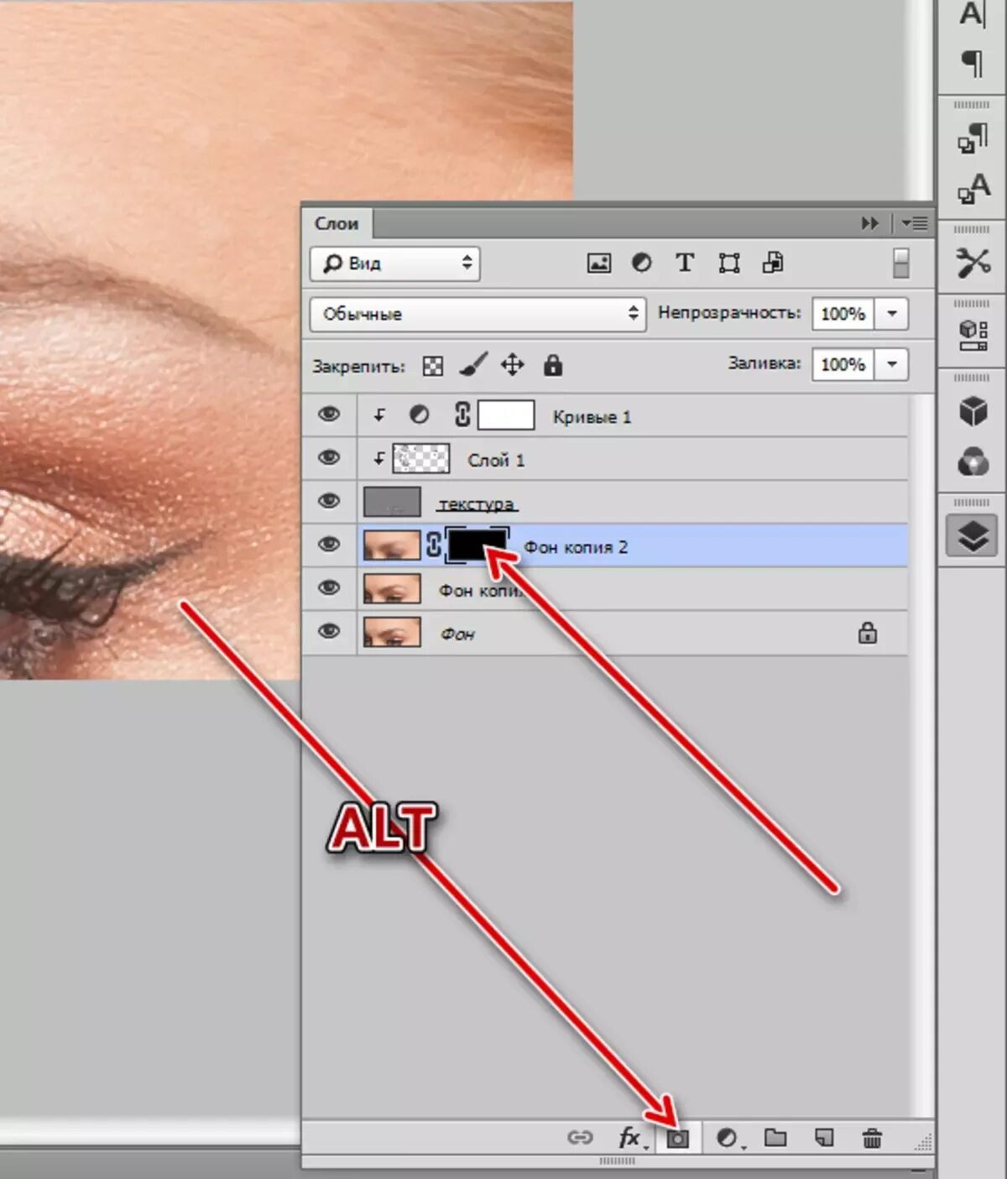
Task: Filter layers by type (T) icon
Action: (x=685, y=263)
